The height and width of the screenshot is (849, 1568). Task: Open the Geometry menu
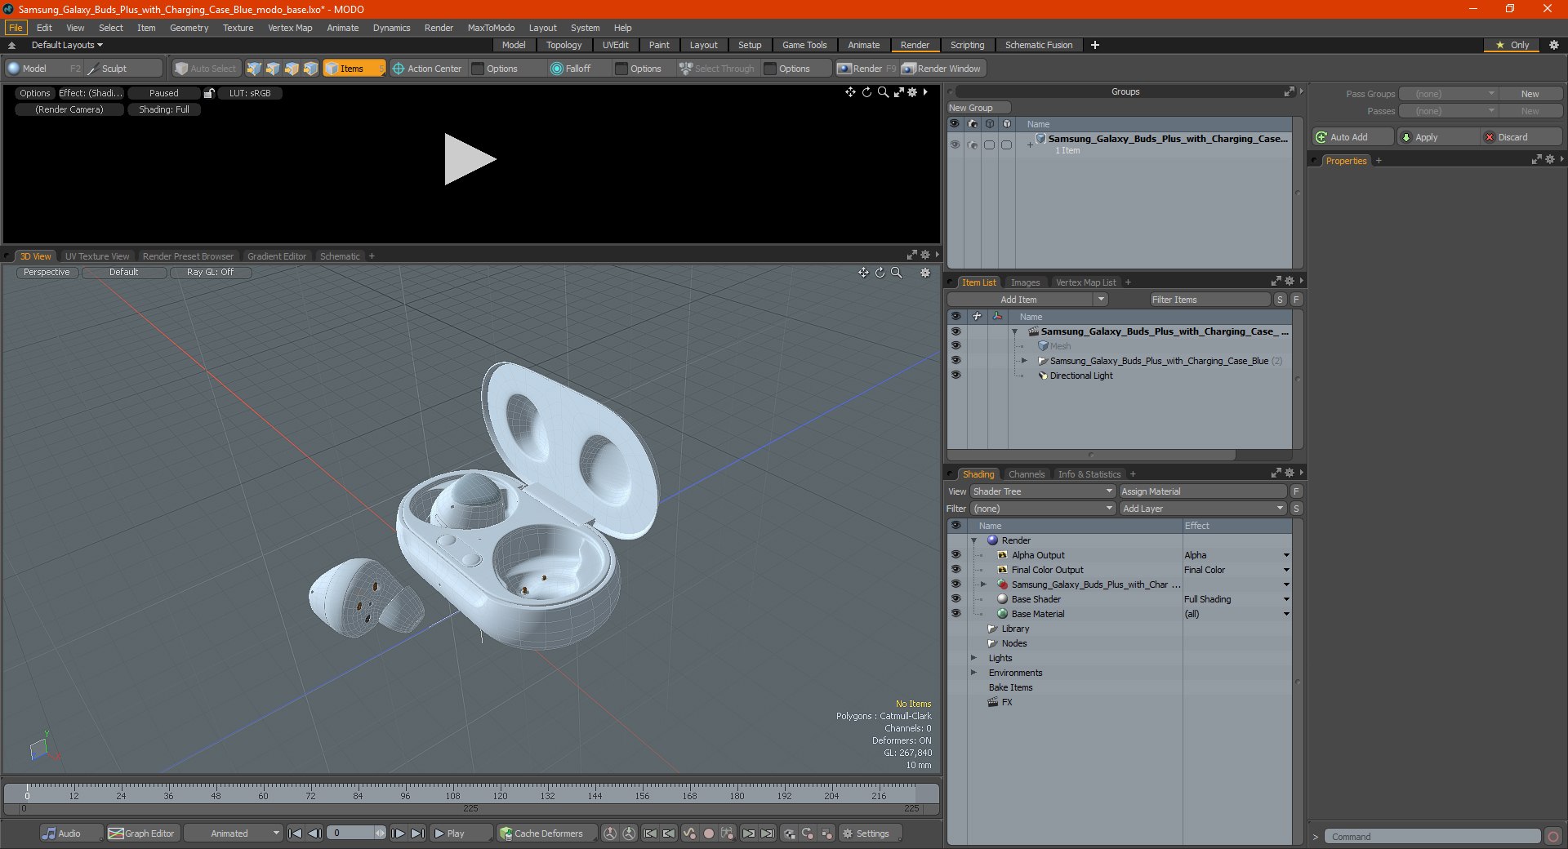click(x=189, y=28)
